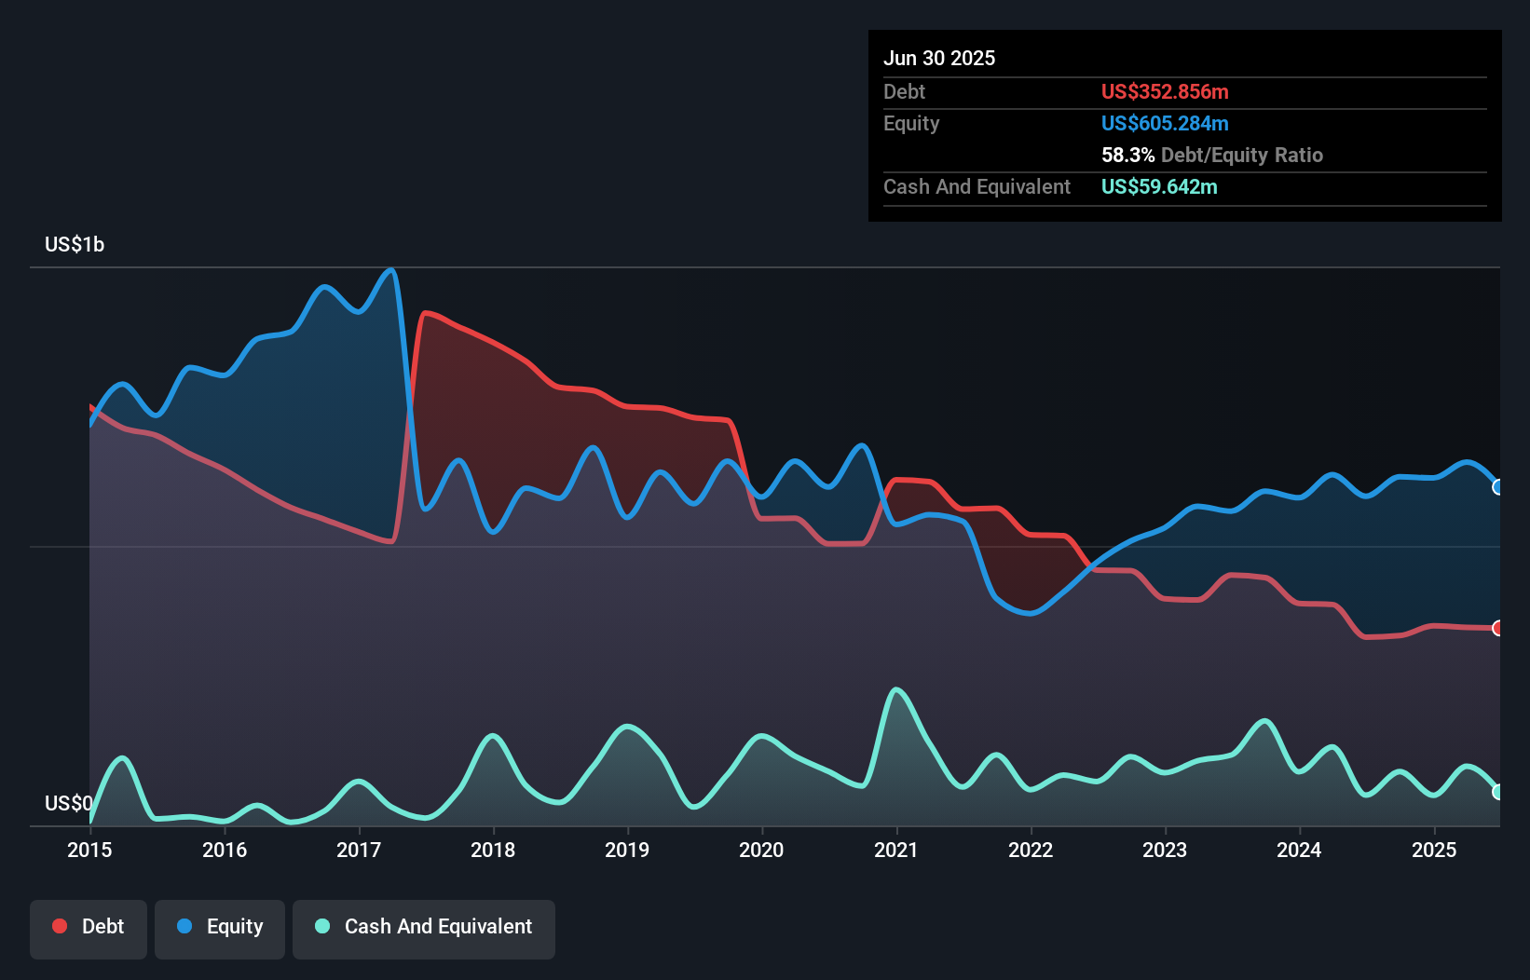Click the teal Cash And Equivalent legend dot
The height and width of the screenshot is (980, 1530).
[321, 926]
